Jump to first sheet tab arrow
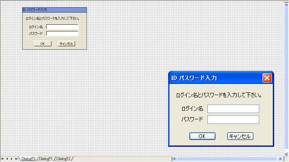Image resolution: width=289 pixels, height=162 pixels. [x=2, y=159]
